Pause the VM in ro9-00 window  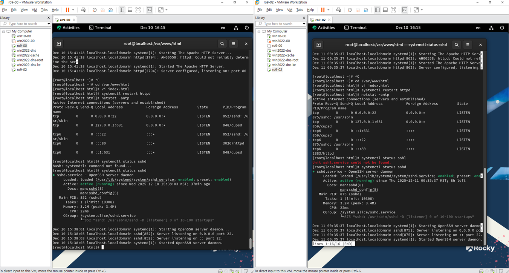point(67,10)
